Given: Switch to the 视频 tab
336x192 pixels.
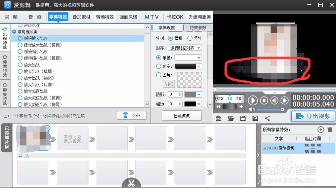Looking at the screenshot, I should point(11,17).
